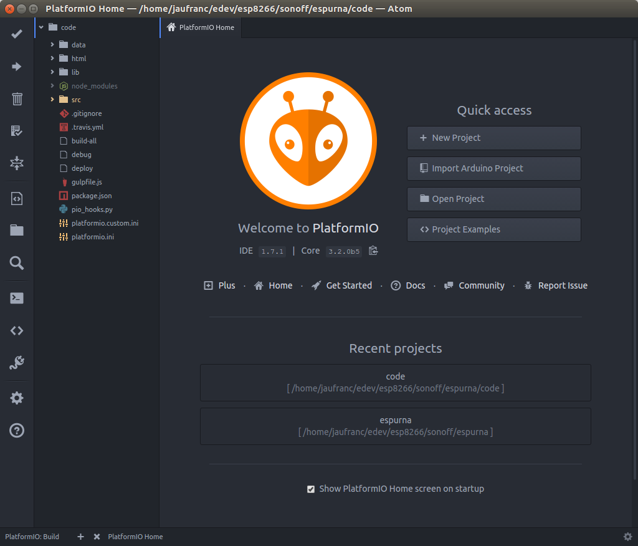Open the Serial monitor plug icon
Screen dimensions: 638x546
[x=17, y=362]
